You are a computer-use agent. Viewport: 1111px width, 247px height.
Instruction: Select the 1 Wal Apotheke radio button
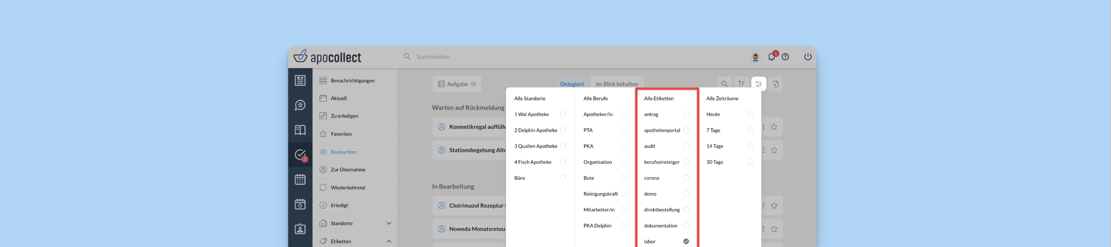pos(563,115)
